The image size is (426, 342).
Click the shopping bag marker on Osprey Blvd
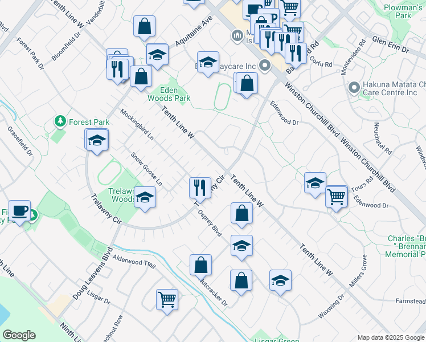242,214
